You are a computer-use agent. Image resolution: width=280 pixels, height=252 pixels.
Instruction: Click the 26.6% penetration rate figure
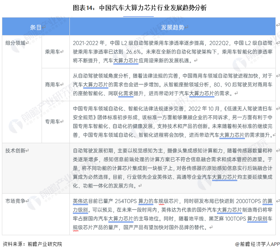tap(135, 52)
